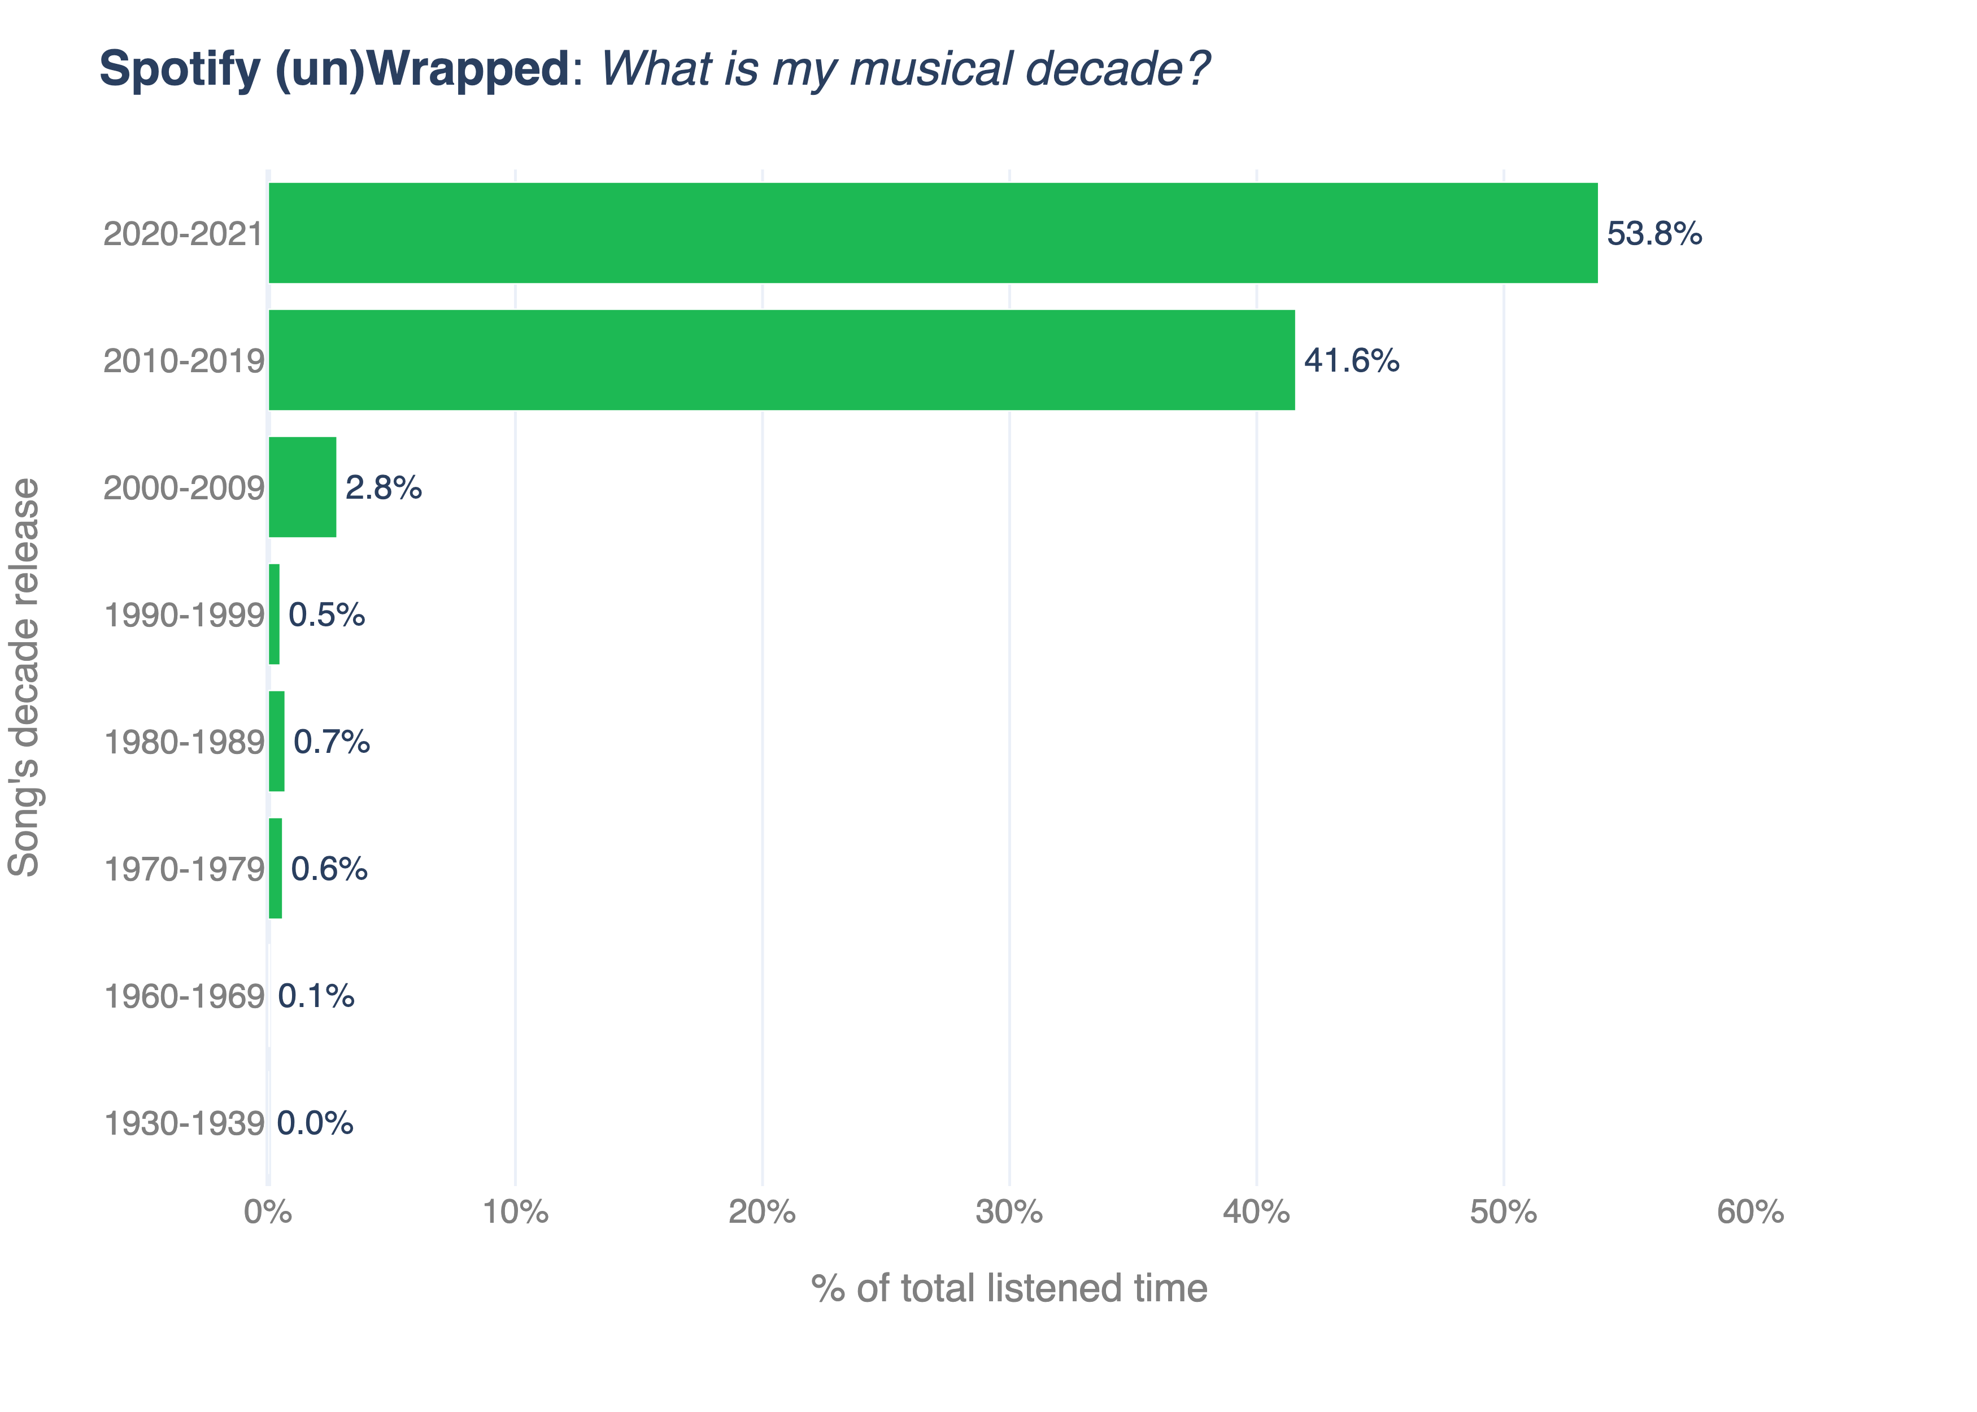Screen dimensions: 1977x1412
Task: Click the 1990-1999 axis label
Action: tap(184, 615)
